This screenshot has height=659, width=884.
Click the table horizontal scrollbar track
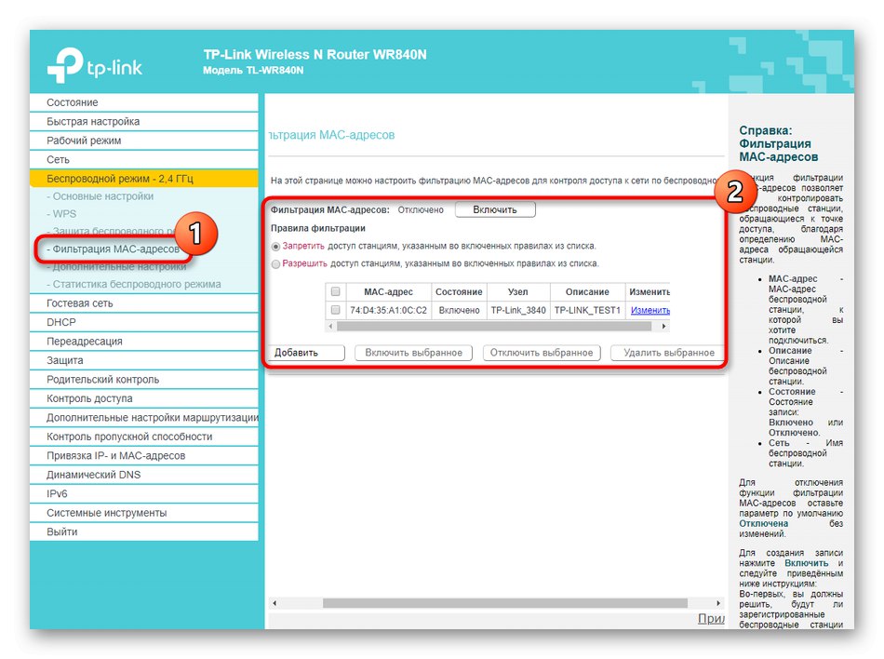494,326
